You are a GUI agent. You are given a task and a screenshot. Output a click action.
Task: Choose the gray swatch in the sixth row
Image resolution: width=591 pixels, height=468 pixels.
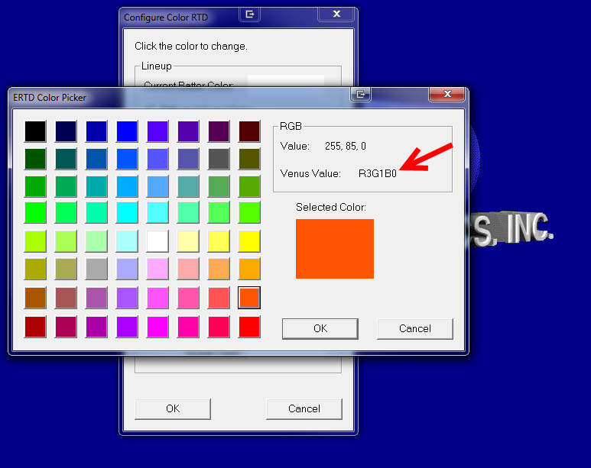click(96, 269)
